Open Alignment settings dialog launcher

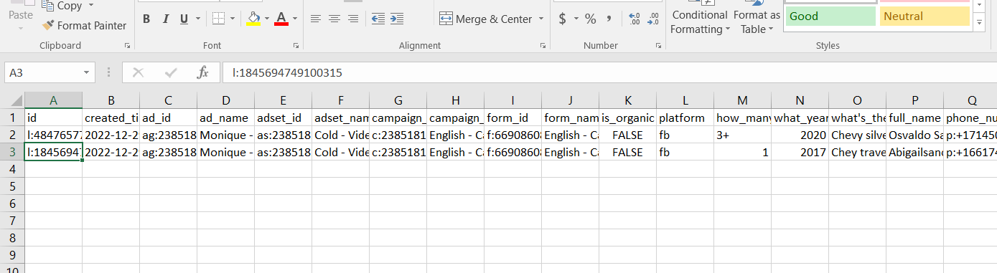543,46
